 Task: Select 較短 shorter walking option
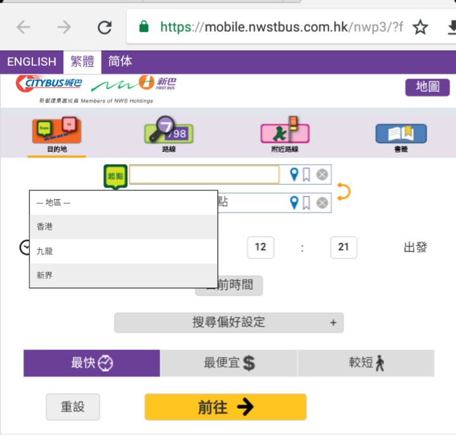pyautogui.click(x=366, y=363)
